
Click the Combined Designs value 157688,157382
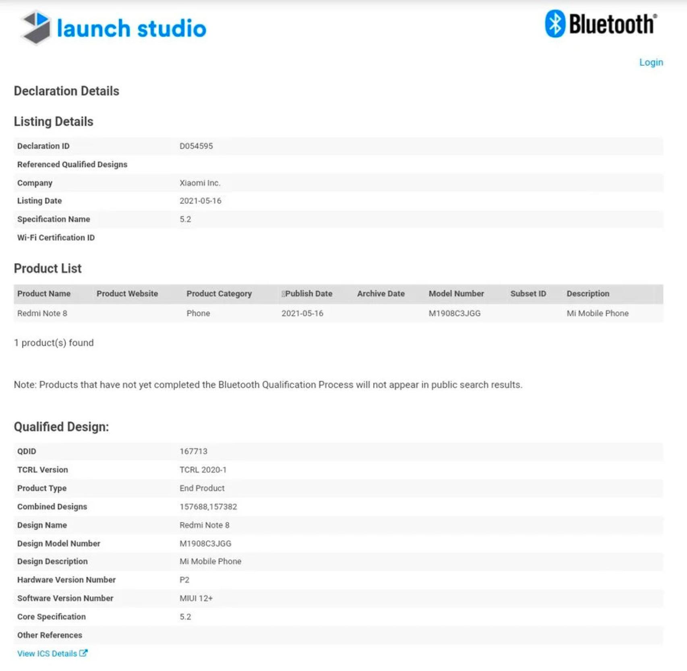coord(209,507)
